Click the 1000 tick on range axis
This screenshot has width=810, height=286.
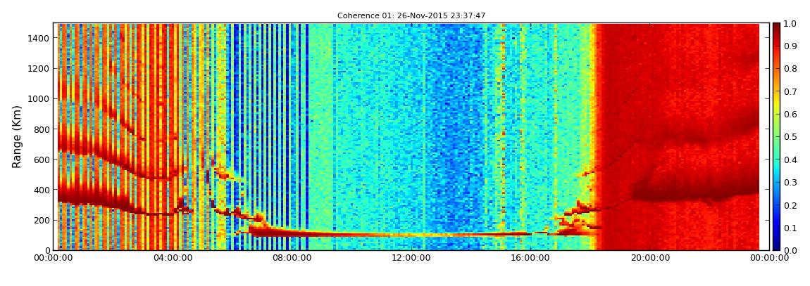tap(38, 99)
